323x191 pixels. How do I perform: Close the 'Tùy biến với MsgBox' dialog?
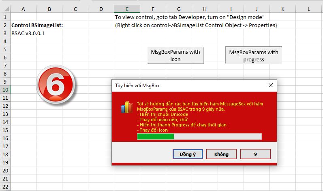tap(271, 85)
